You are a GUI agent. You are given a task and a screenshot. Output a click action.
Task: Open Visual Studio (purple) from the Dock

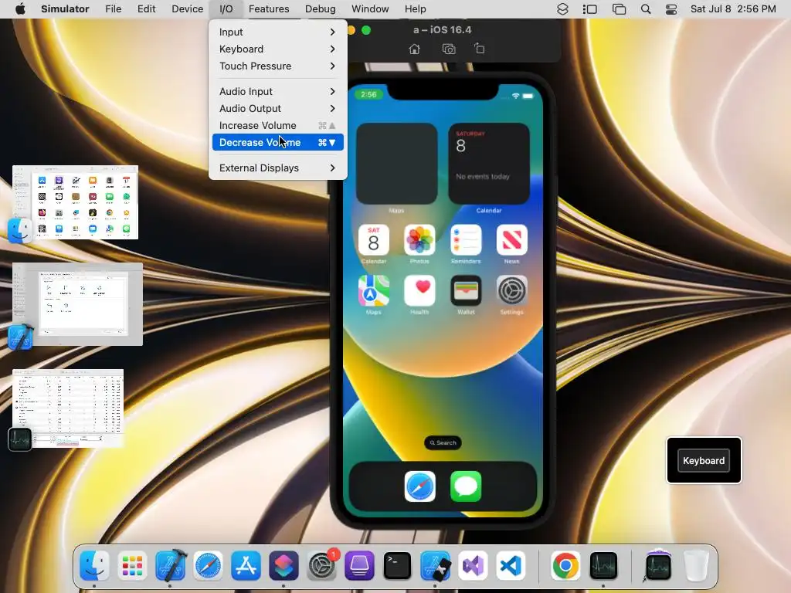[473, 565]
